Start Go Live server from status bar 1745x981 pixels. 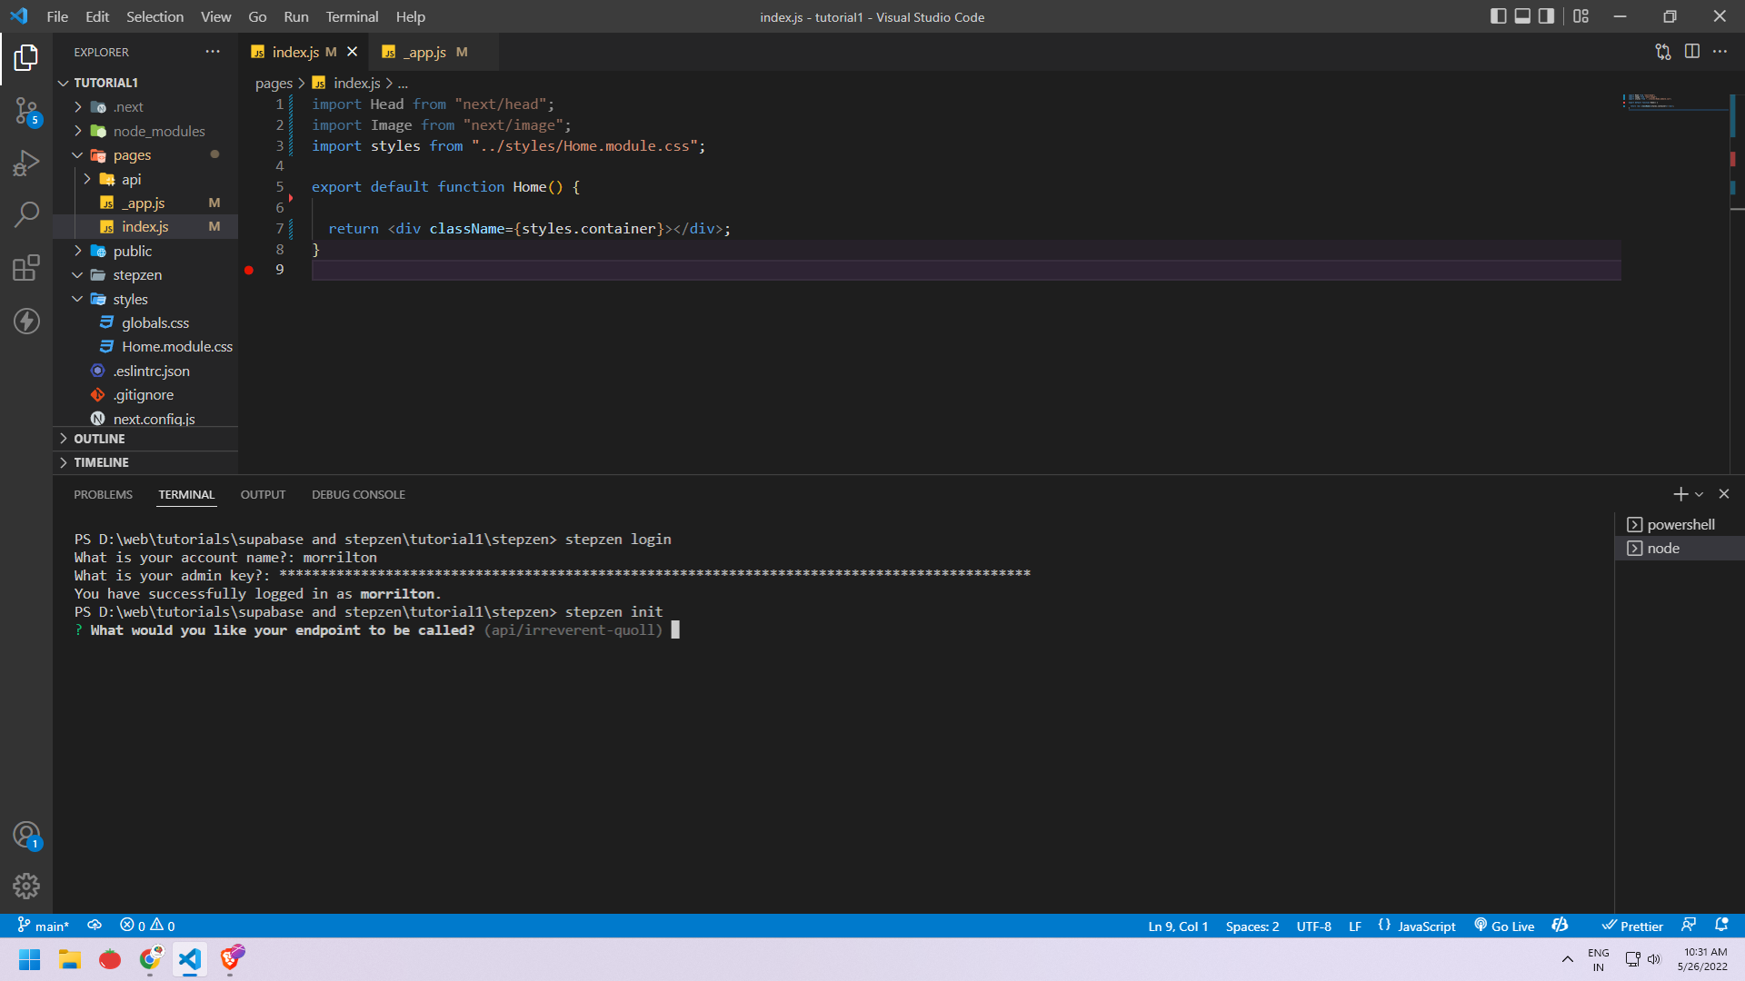click(1504, 926)
